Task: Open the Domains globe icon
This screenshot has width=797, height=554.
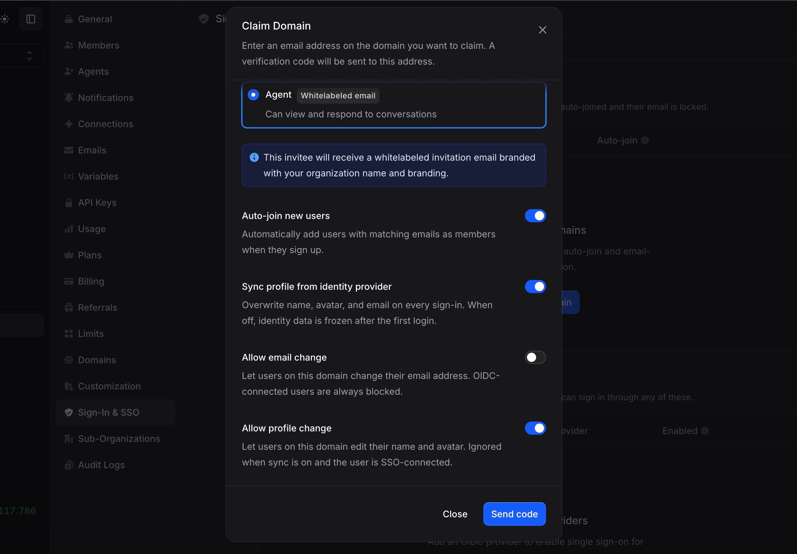Action: click(x=69, y=360)
